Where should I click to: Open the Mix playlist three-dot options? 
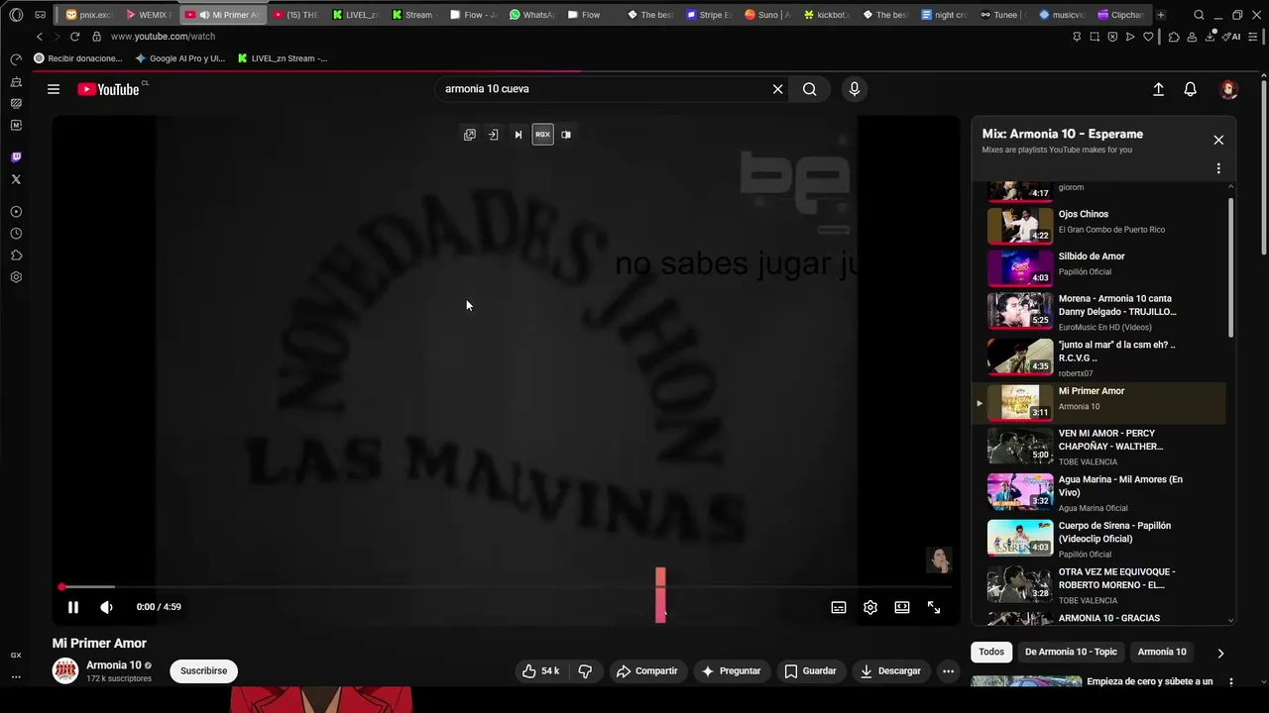pos(1218,168)
